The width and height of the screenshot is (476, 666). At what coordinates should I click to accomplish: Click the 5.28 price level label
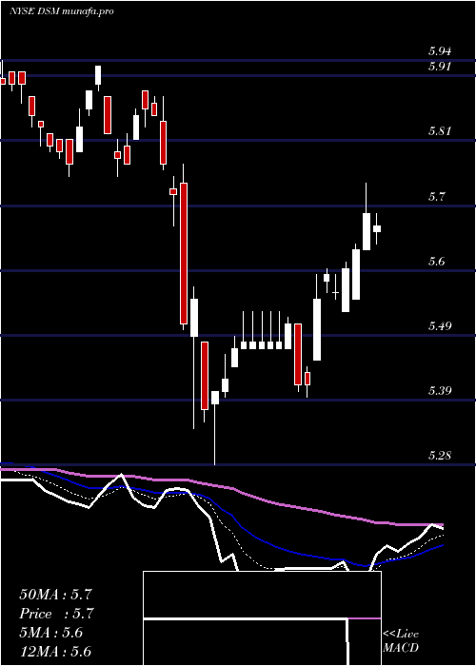click(x=440, y=456)
